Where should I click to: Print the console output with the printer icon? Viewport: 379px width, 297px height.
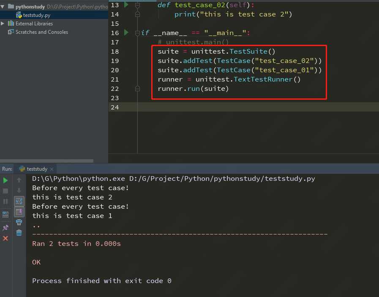pyautogui.click(x=19, y=222)
